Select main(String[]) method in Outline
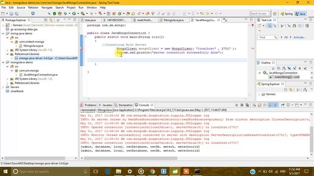This screenshot has height=176, width=314. pyautogui.click(x=285, y=77)
